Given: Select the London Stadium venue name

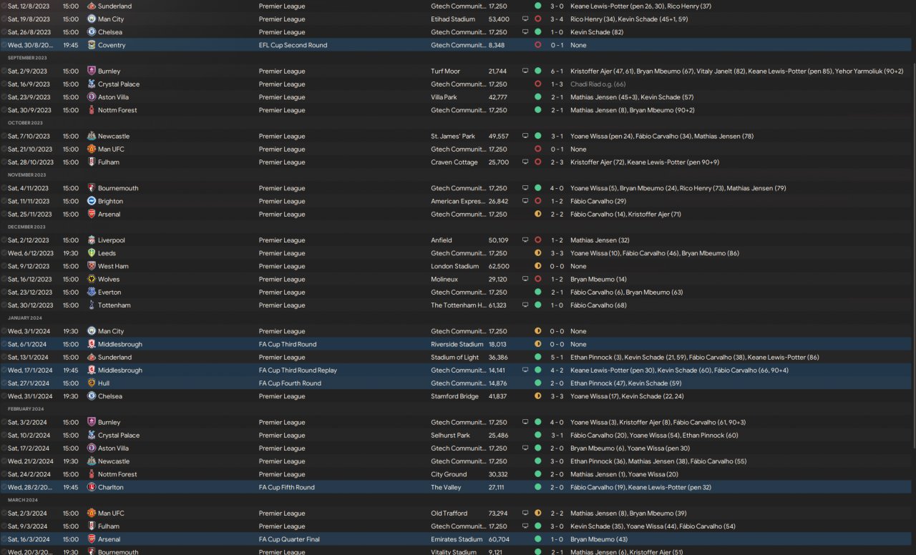Looking at the screenshot, I should pyautogui.click(x=454, y=266).
